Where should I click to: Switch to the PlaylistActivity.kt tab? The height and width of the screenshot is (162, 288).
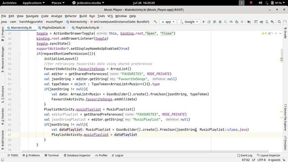87,27
